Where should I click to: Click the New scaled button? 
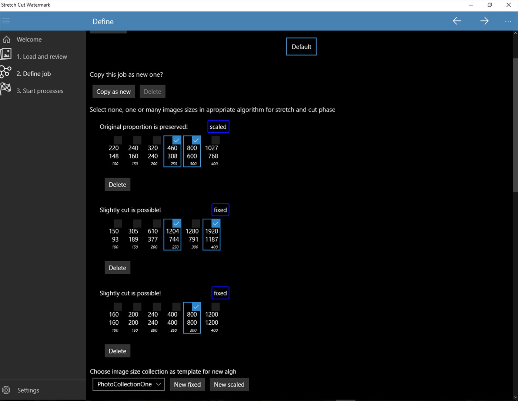[229, 384]
